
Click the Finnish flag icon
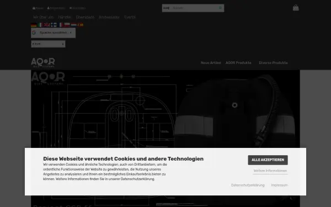coord(54,25)
